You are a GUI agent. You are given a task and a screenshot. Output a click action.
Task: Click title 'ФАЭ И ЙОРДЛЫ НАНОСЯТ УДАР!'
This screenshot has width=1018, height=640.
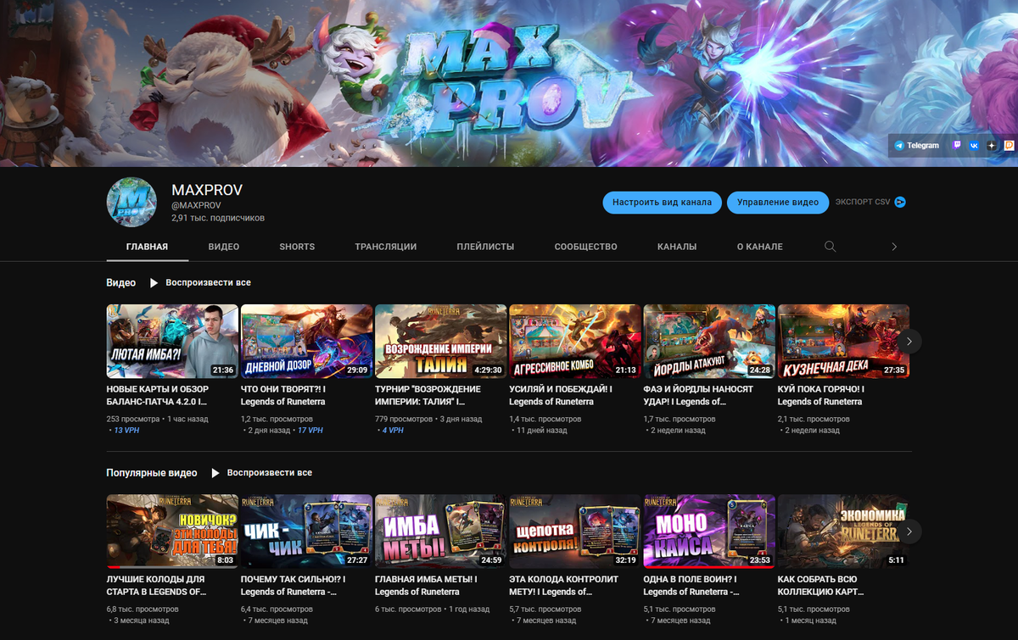click(698, 395)
